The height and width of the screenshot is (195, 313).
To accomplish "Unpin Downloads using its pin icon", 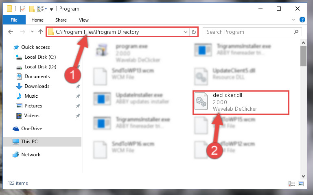I will (x=78, y=86).
